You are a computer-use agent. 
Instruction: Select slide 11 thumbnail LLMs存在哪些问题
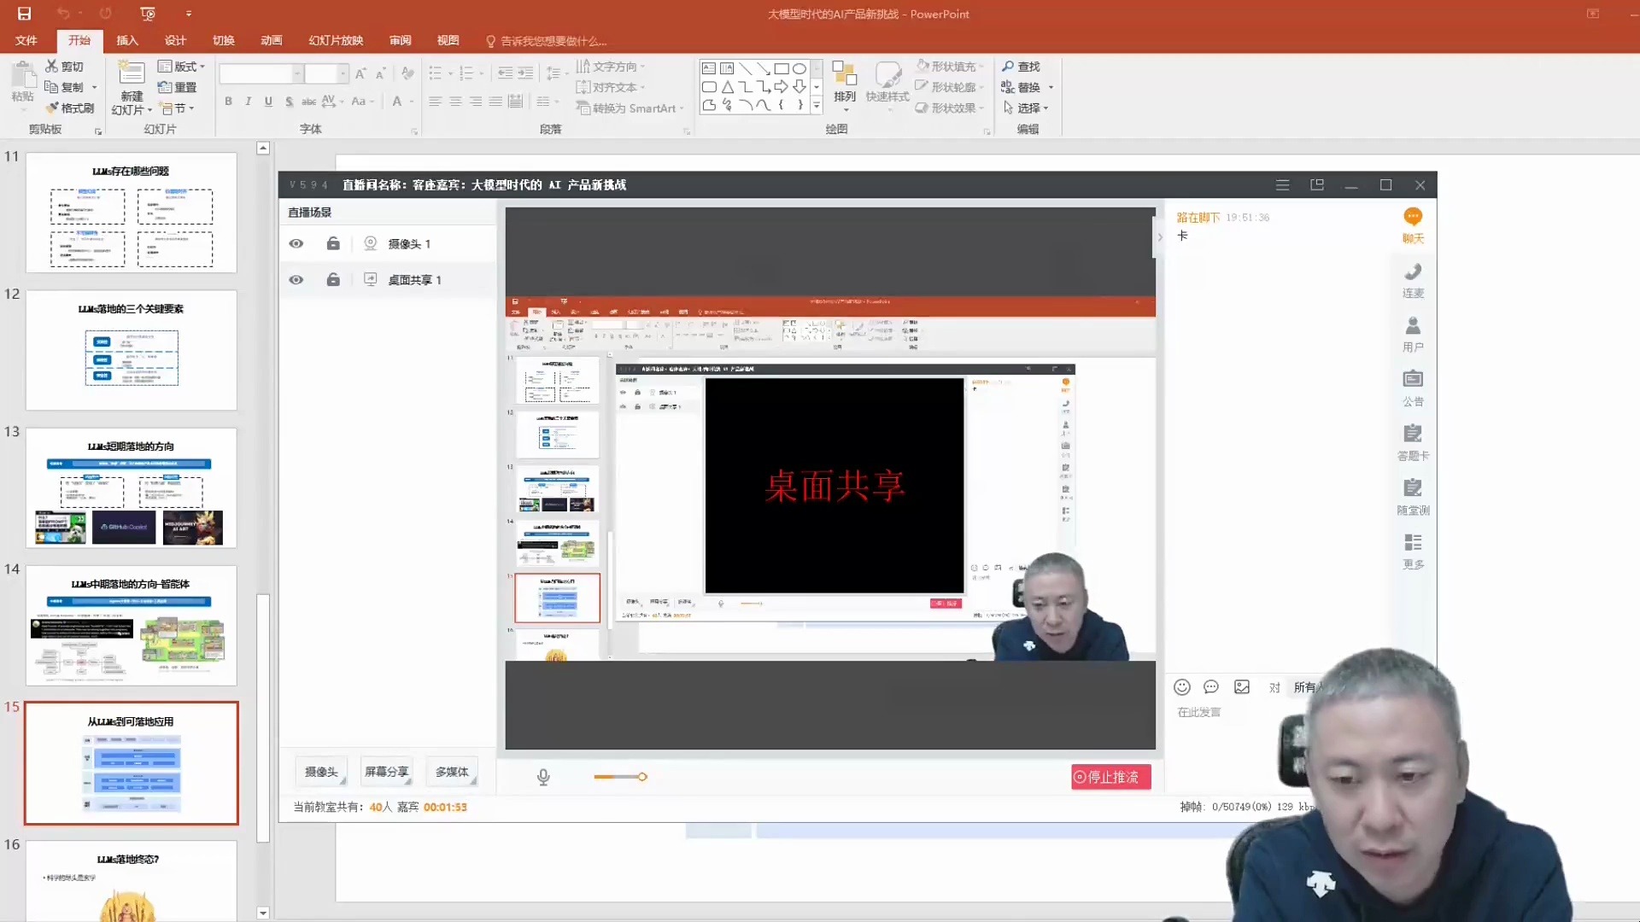132,213
